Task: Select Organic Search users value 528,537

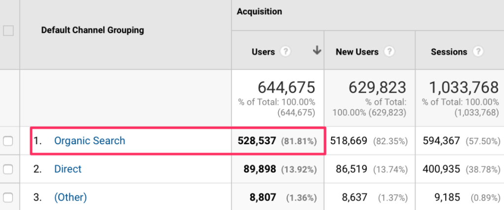Action: 257,141
